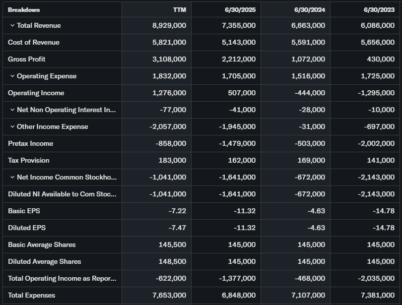Click the Breakdown column header
This screenshot has width=402, height=305.
pyautogui.click(x=24, y=10)
